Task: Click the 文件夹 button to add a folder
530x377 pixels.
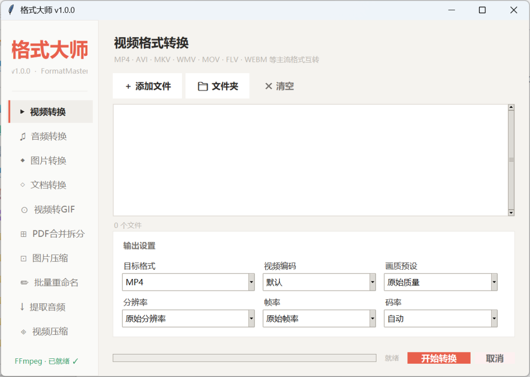Action: tap(217, 86)
